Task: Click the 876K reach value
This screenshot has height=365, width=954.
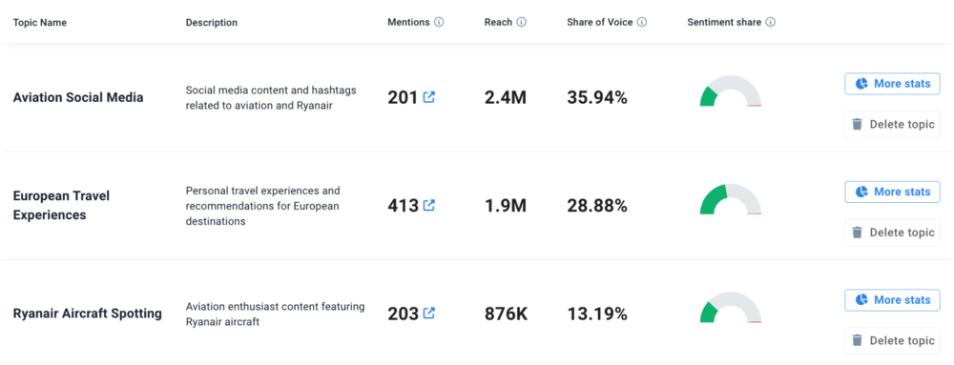Action: [507, 314]
